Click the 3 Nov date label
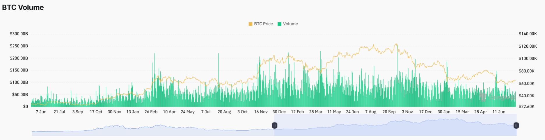 pyautogui.click(x=407, y=112)
